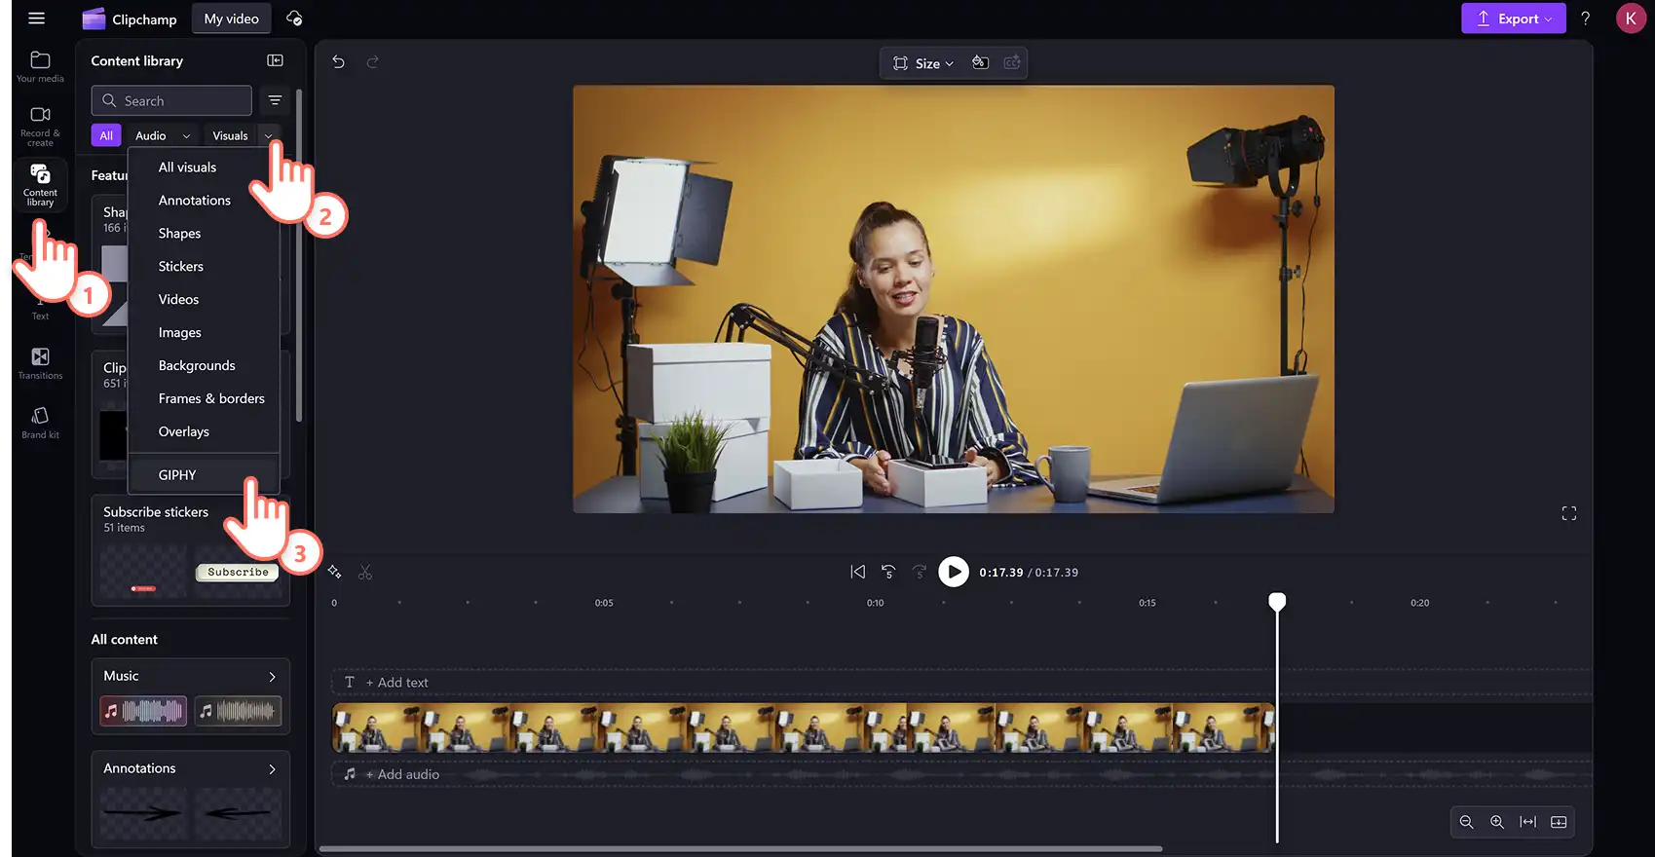Choose Shapes from Visuals menu

204,234
